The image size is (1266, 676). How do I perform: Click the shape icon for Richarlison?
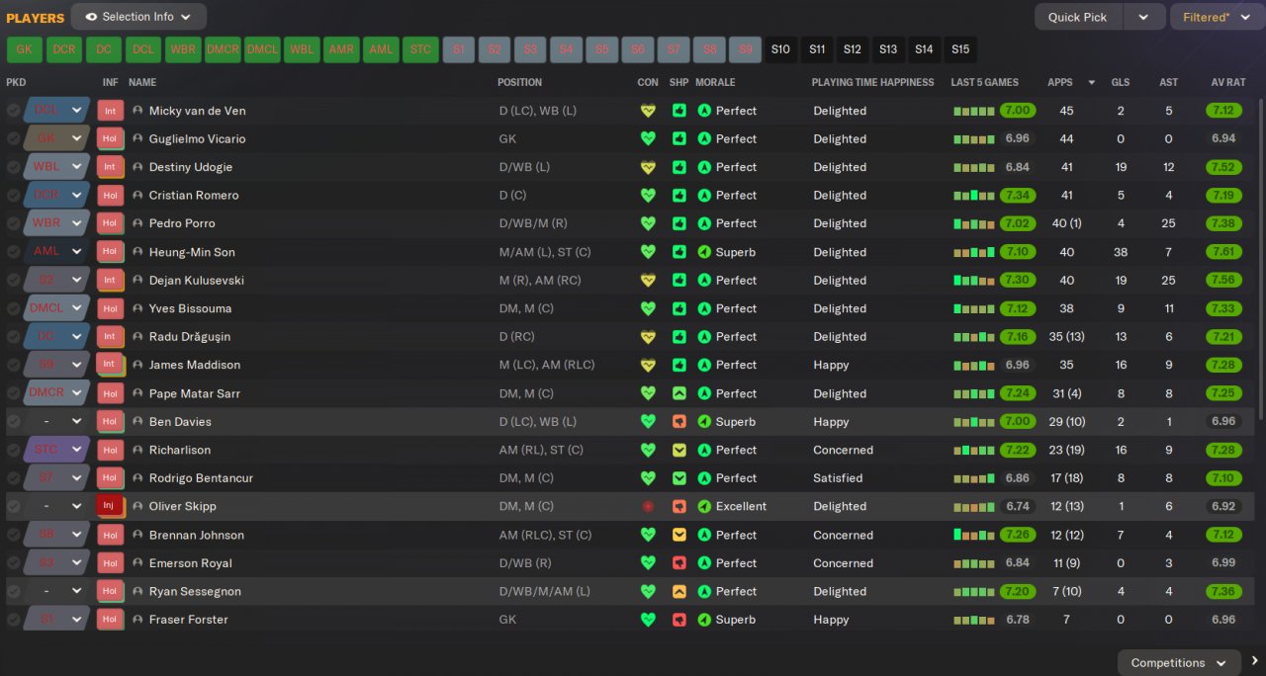point(678,450)
